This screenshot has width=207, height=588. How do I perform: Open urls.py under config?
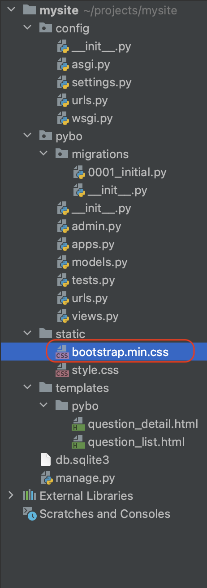pos(90,101)
